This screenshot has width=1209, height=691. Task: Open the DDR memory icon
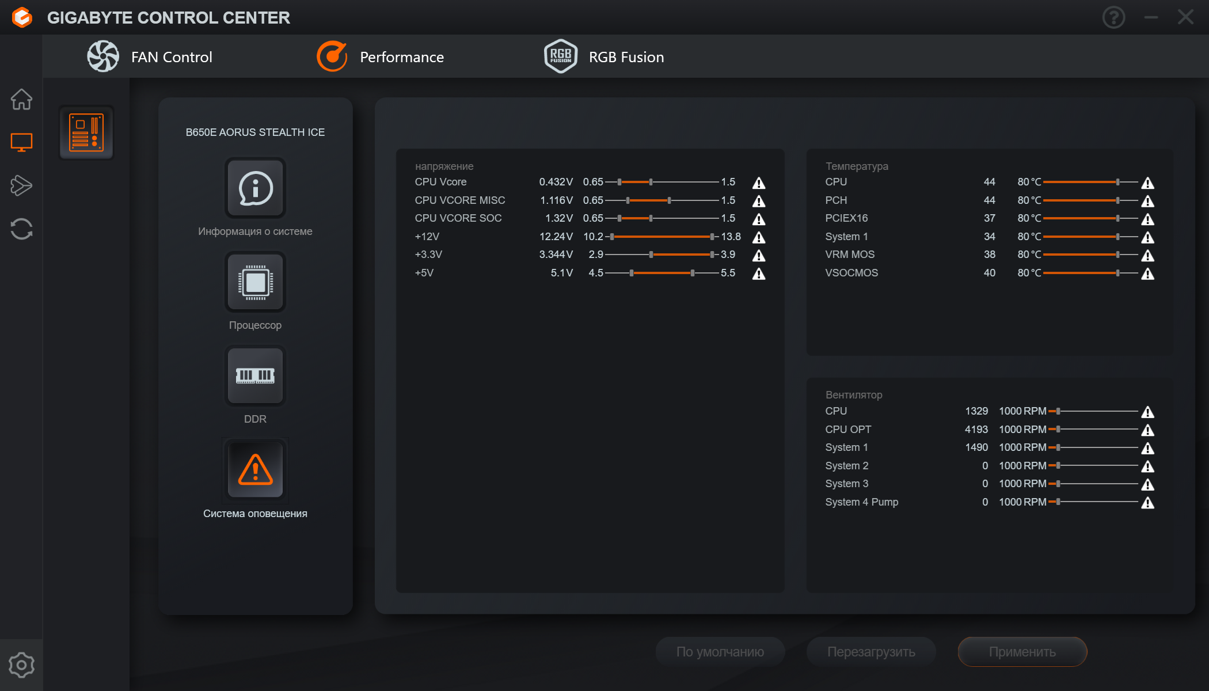(255, 376)
